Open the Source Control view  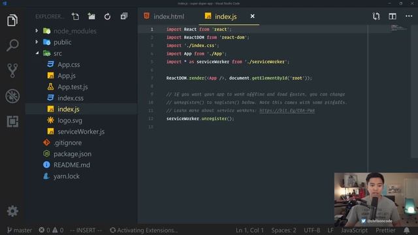tap(12, 70)
